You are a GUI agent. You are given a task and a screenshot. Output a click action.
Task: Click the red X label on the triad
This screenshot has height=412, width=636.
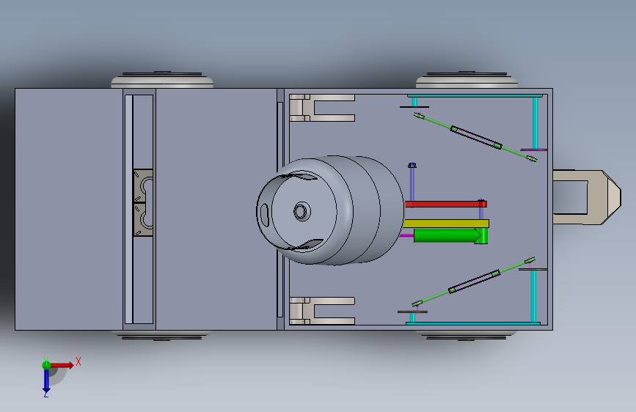(x=78, y=361)
